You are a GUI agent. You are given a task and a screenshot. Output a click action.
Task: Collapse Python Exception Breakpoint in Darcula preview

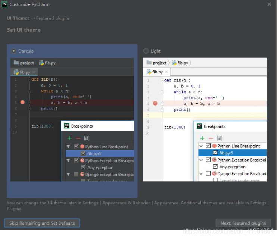[x=68, y=160]
